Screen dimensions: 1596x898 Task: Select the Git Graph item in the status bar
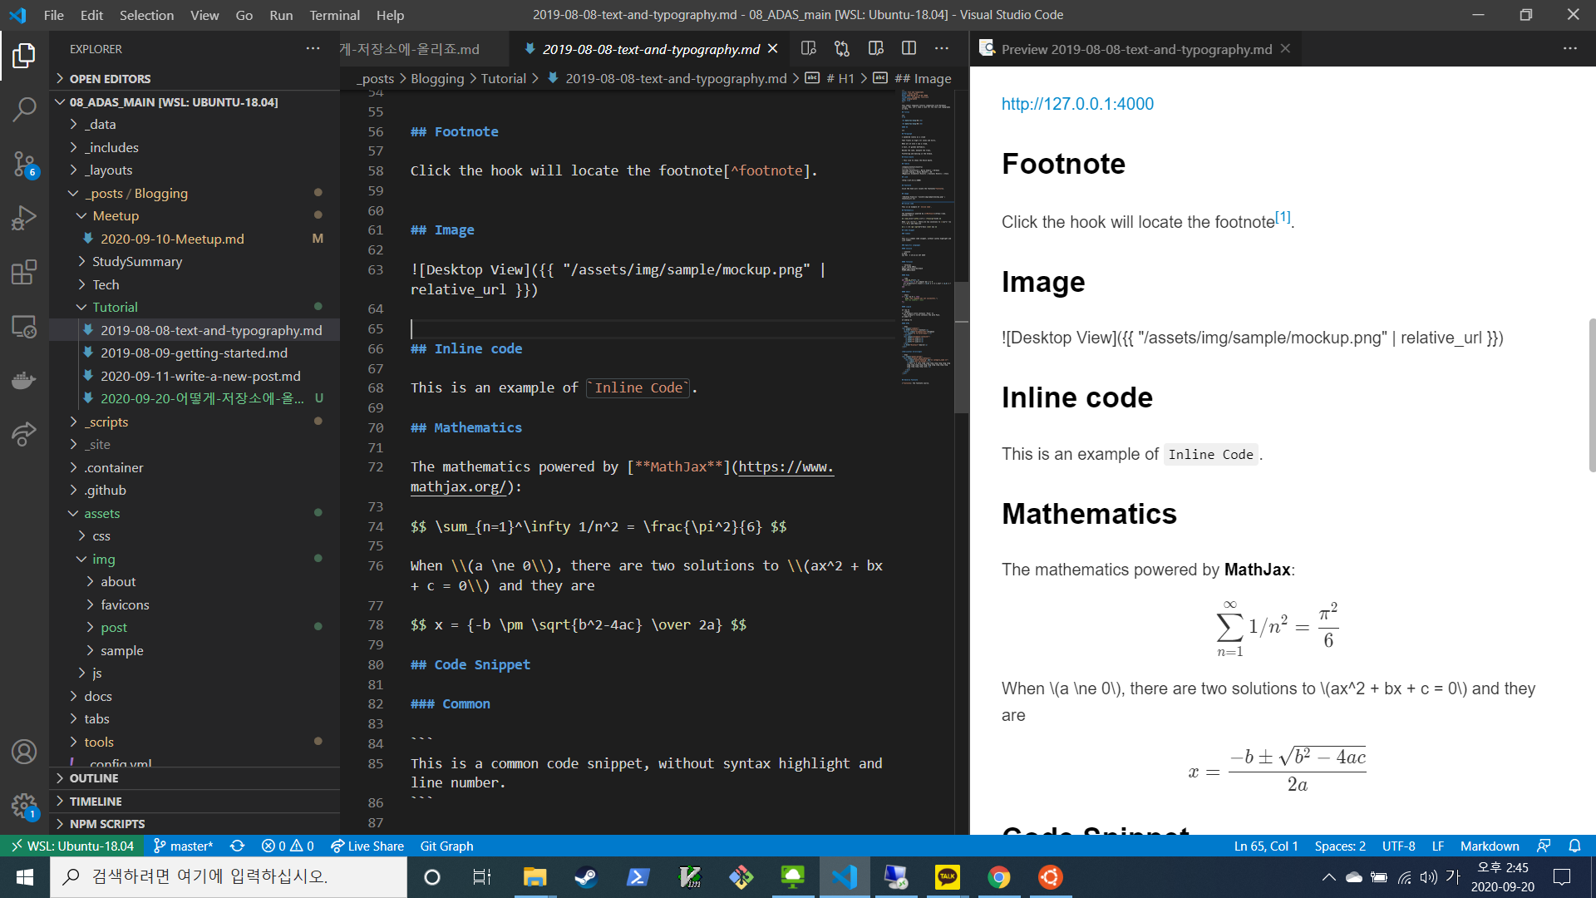click(446, 846)
